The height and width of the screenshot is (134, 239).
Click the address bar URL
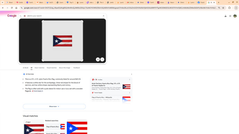click(x=120, y=8)
